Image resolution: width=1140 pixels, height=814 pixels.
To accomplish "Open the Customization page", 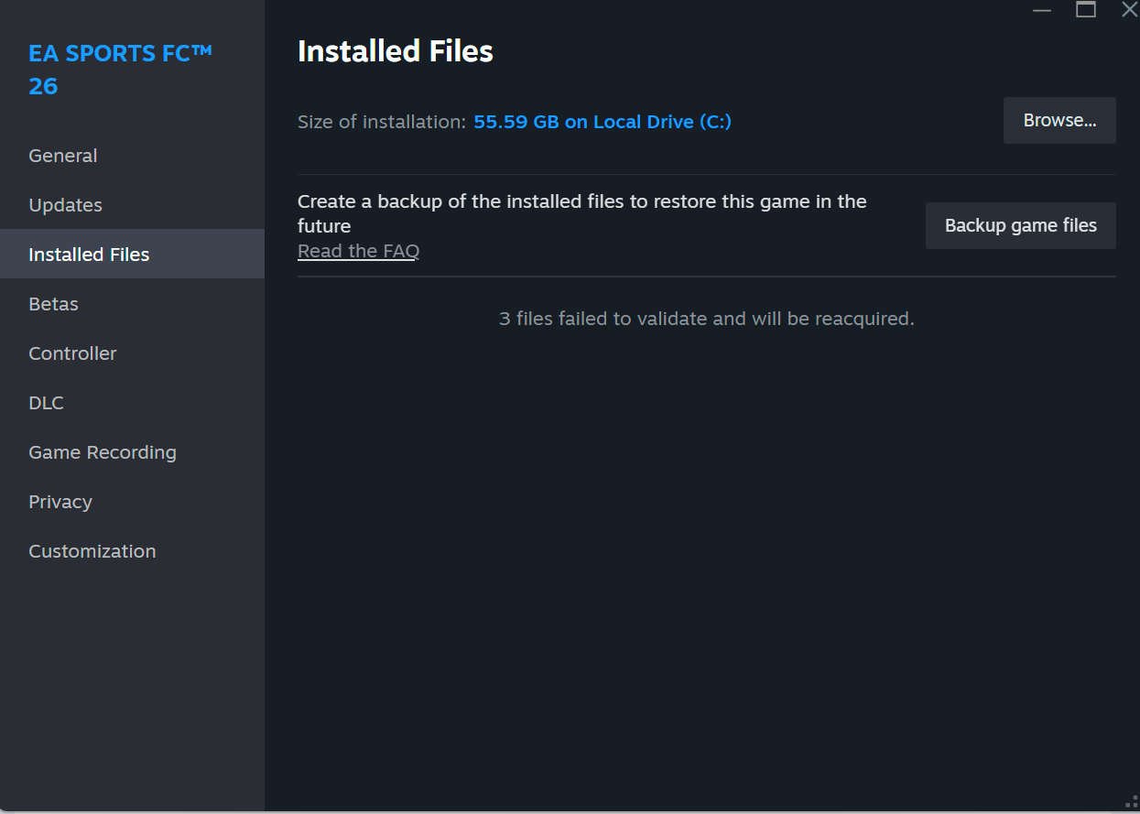I will [92, 551].
